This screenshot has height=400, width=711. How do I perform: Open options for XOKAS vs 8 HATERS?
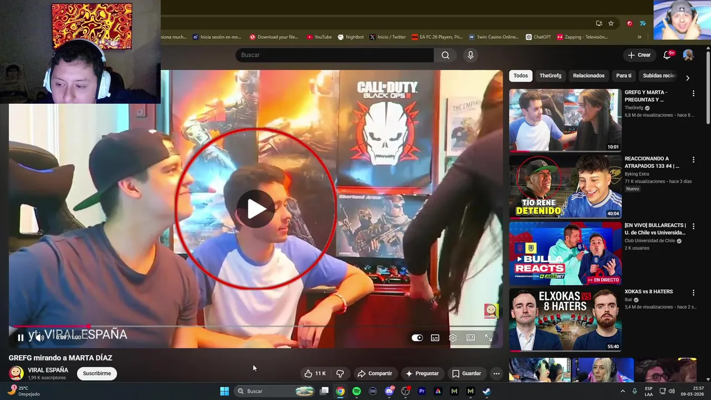693,292
